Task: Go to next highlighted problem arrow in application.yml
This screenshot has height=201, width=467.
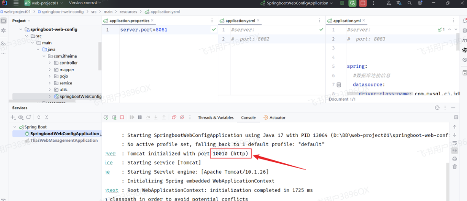Action: 456,30
